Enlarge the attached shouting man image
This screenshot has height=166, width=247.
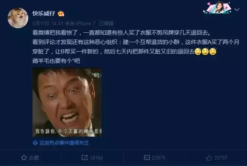[x=67, y=102]
